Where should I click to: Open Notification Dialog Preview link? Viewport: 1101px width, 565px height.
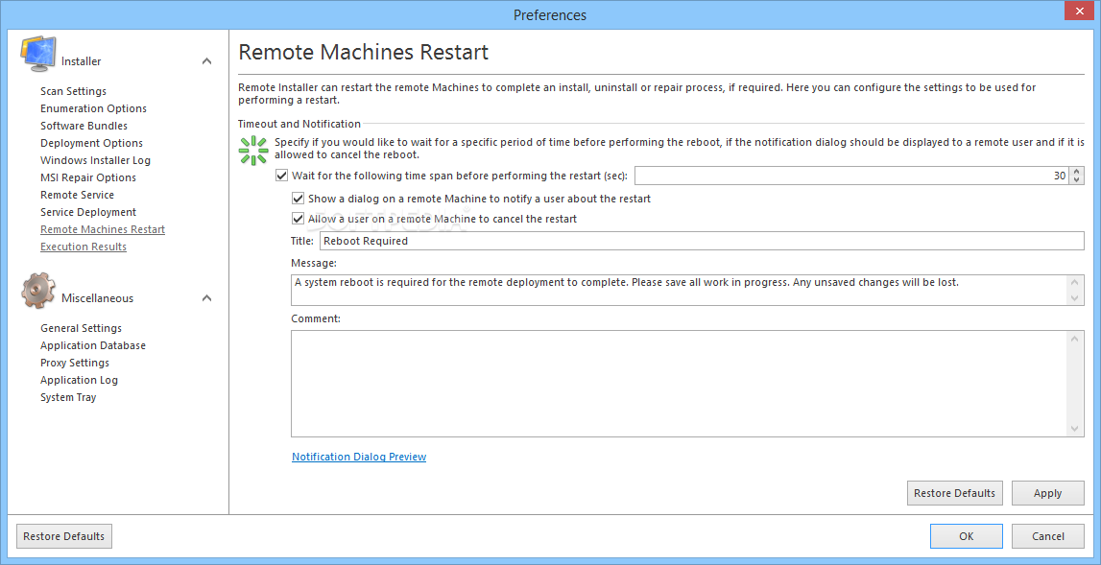point(359,457)
